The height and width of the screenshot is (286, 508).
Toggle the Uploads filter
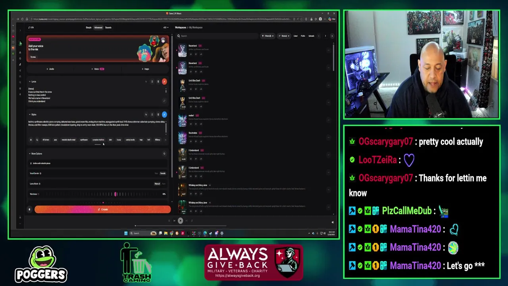311,36
